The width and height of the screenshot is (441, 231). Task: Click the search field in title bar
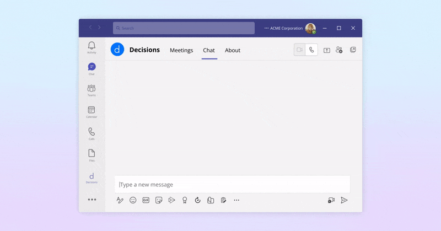point(184,28)
